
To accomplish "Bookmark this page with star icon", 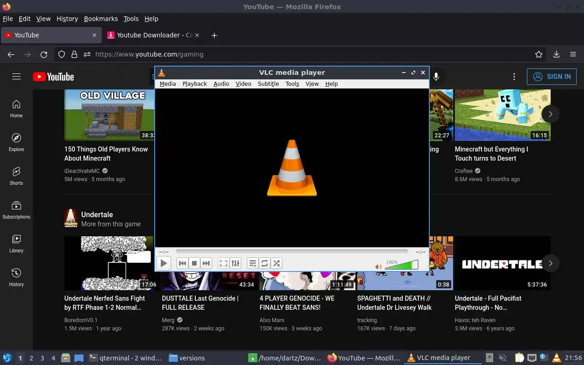I will pyautogui.click(x=539, y=54).
